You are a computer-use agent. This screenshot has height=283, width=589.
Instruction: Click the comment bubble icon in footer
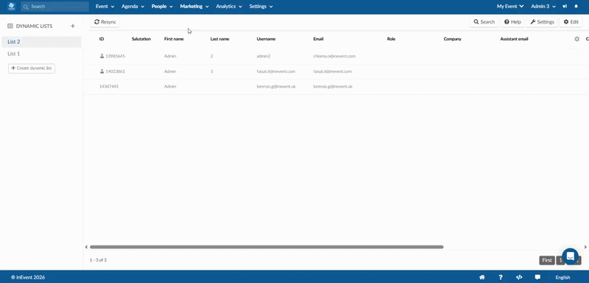click(x=537, y=277)
